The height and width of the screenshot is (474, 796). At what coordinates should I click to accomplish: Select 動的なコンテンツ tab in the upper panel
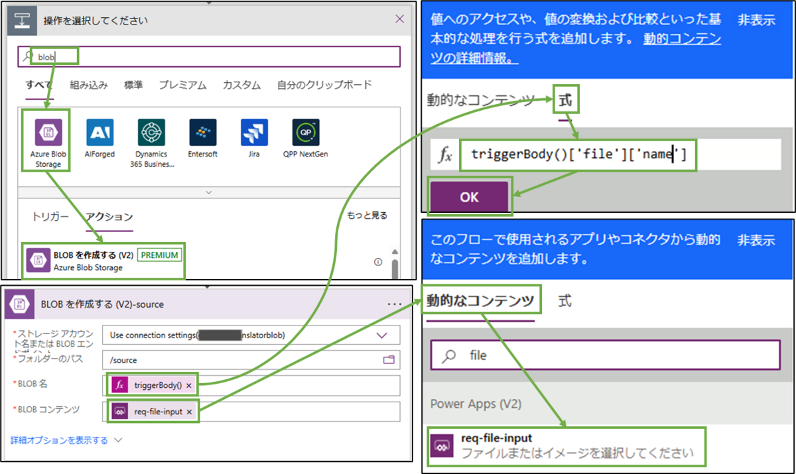click(480, 101)
